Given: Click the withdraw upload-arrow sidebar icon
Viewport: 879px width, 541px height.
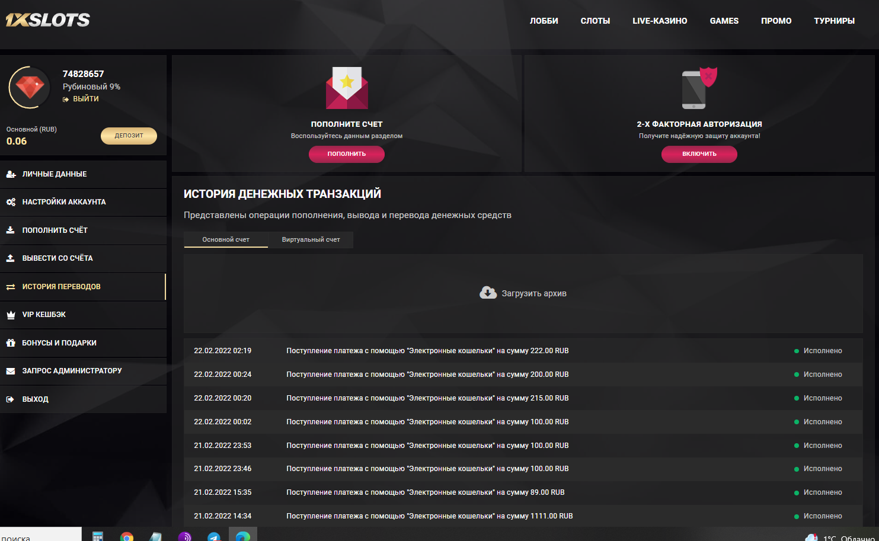Looking at the screenshot, I should pyautogui.click(x=11, y=258).
